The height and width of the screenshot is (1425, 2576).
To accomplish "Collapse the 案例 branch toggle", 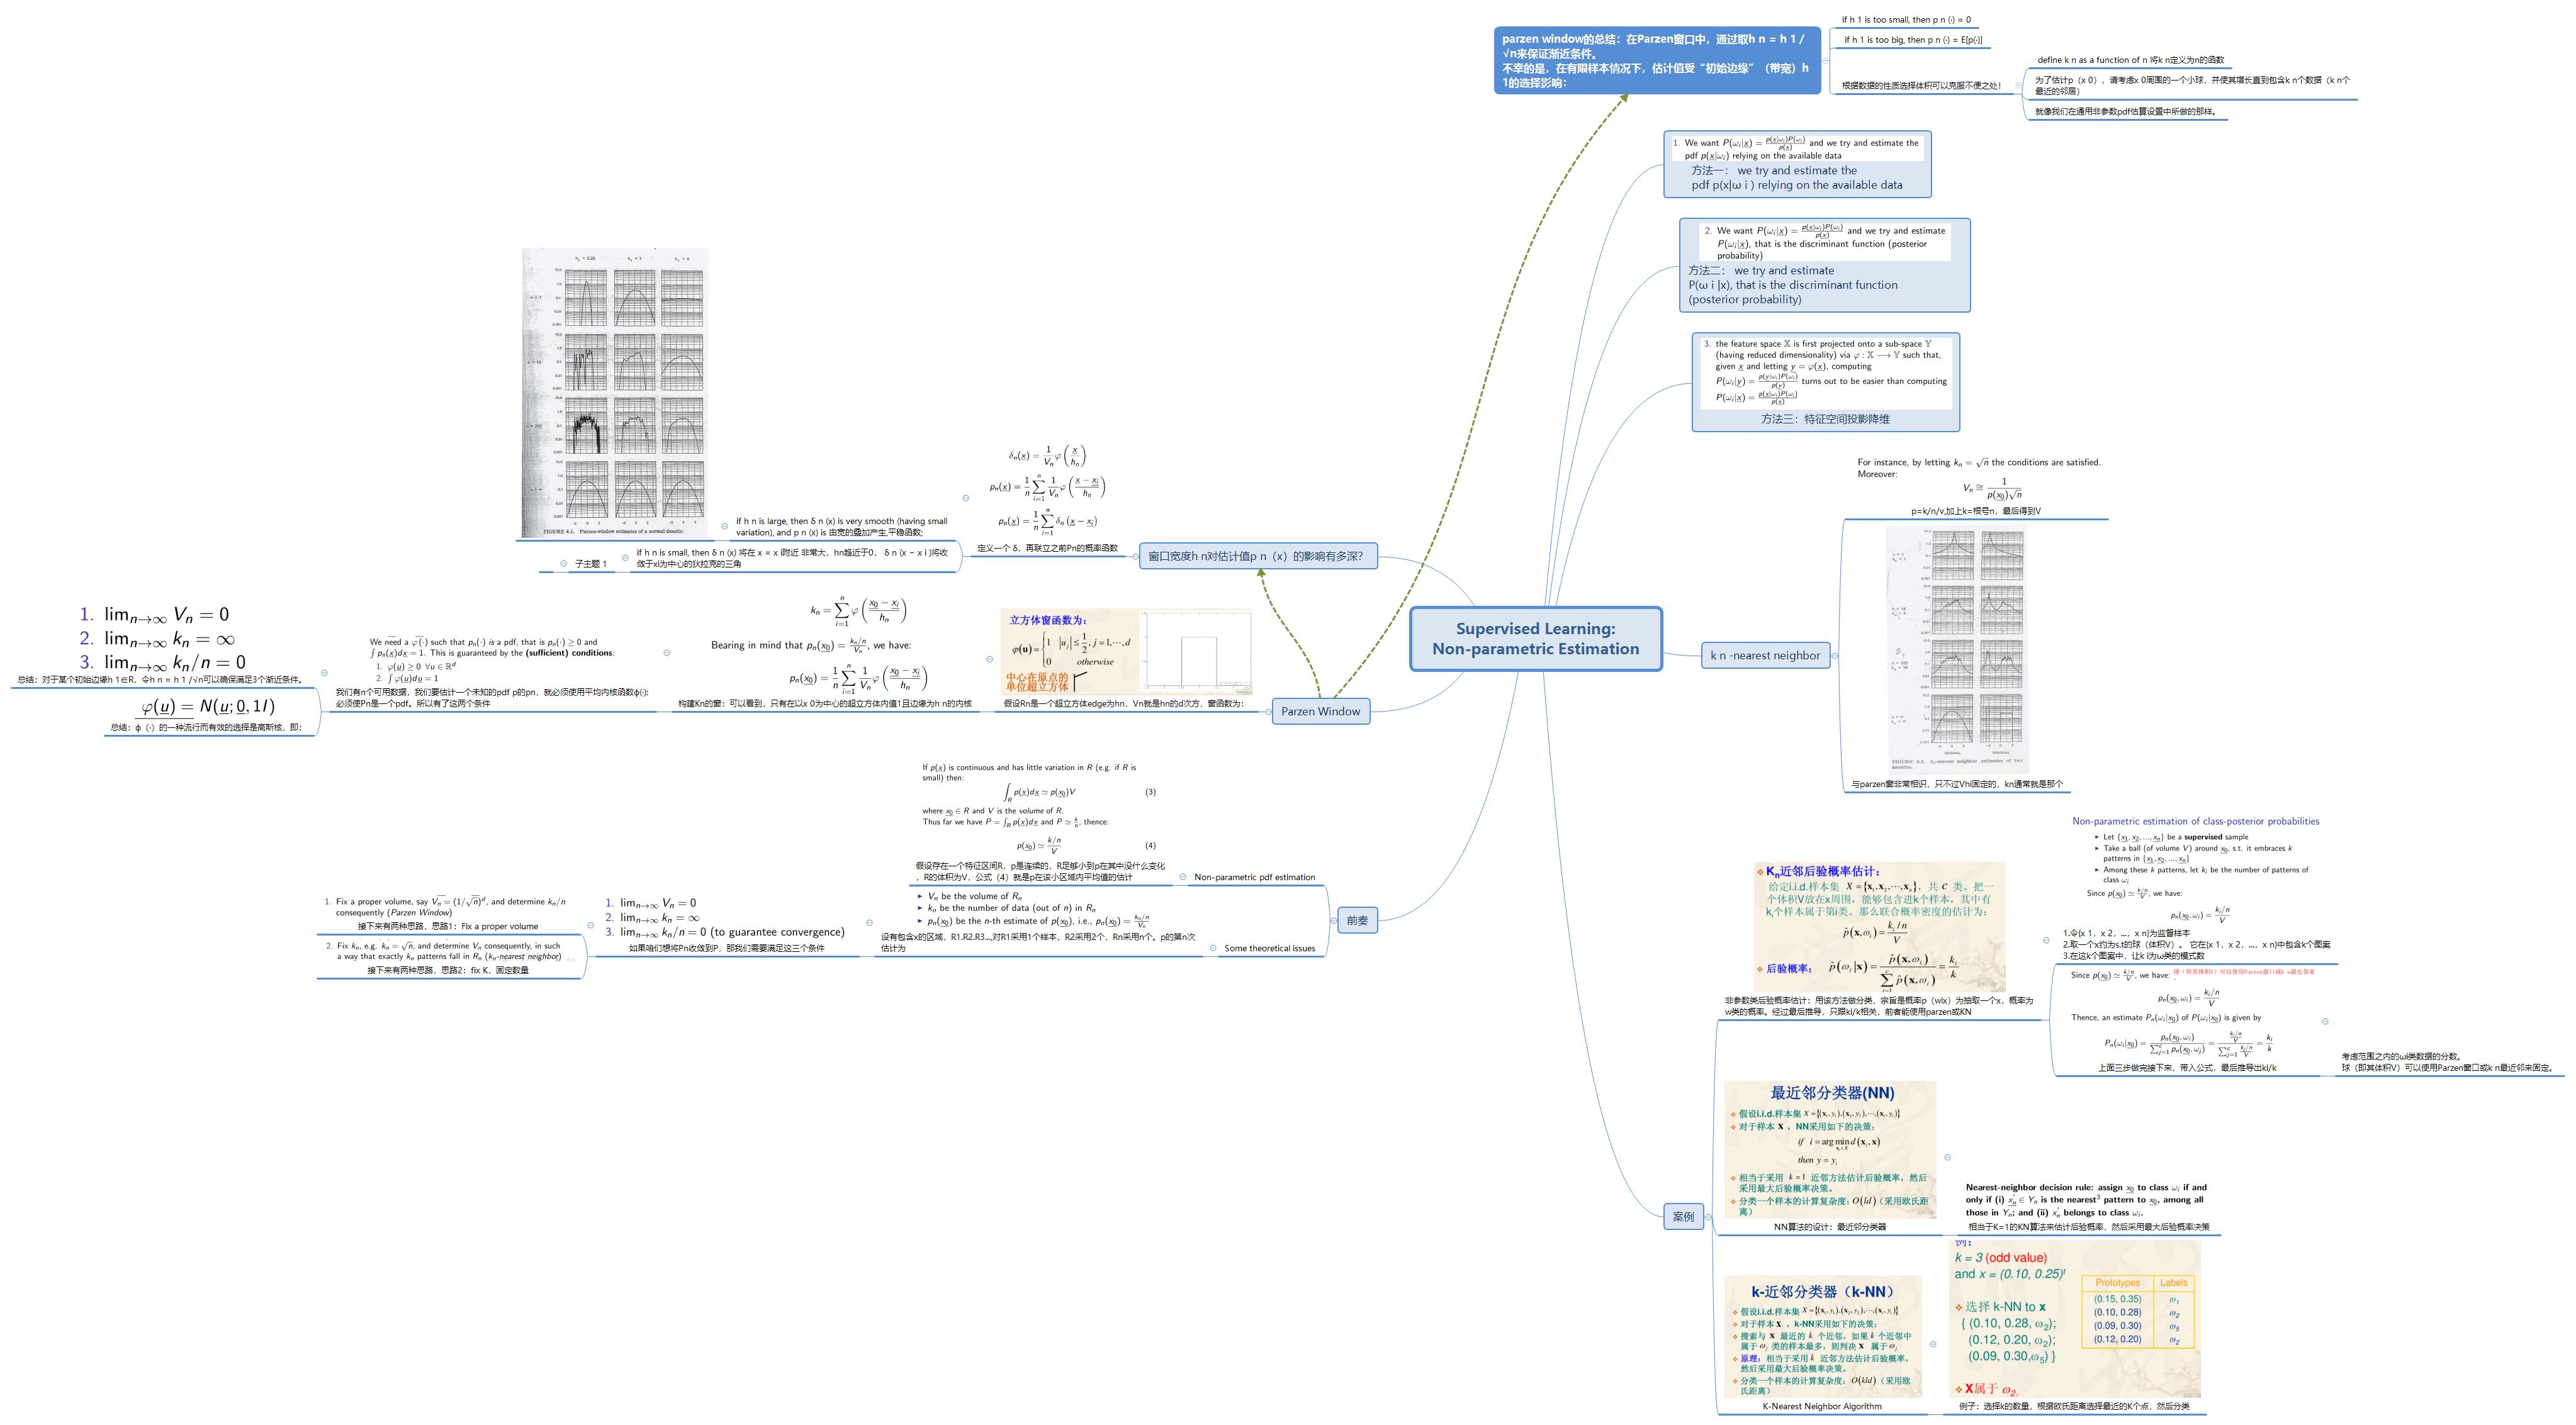I will tap(1708, 1216).
